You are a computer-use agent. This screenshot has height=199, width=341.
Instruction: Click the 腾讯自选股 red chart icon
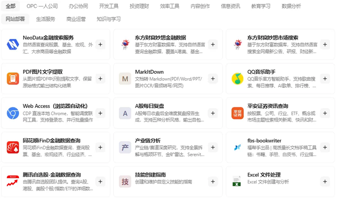(13, 181)
